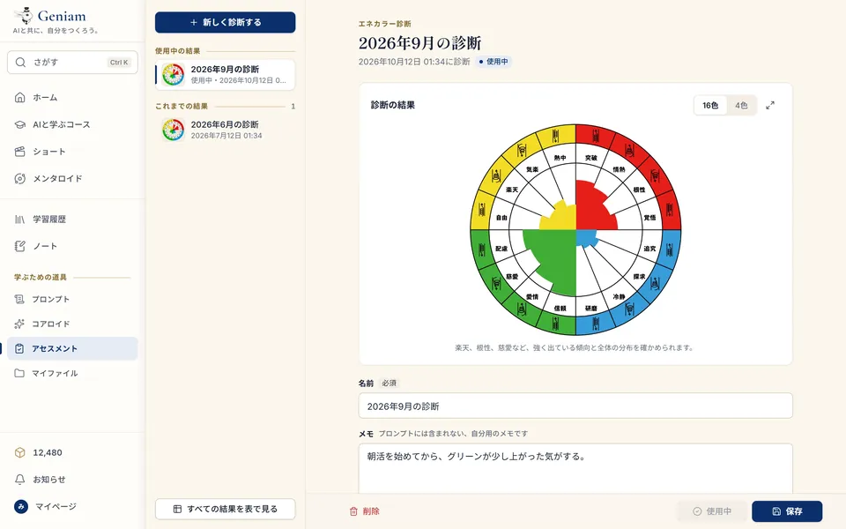Click the 配慮 segment label
The width and height of the screenshot is (846, 529).
pyautogui.click(x=501, y=249)
